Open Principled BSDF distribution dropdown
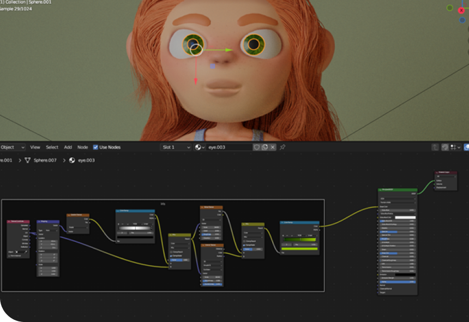Image resolution: width=469 pixels, height=322 pixels. coord(397,198)
